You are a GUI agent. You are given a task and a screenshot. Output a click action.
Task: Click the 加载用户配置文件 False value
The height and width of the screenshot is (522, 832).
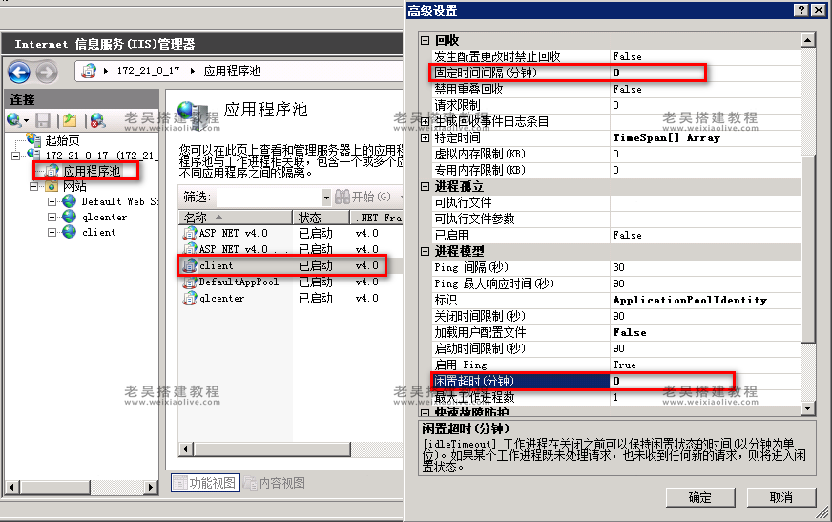pyautogui.click(x=630, y=333)
